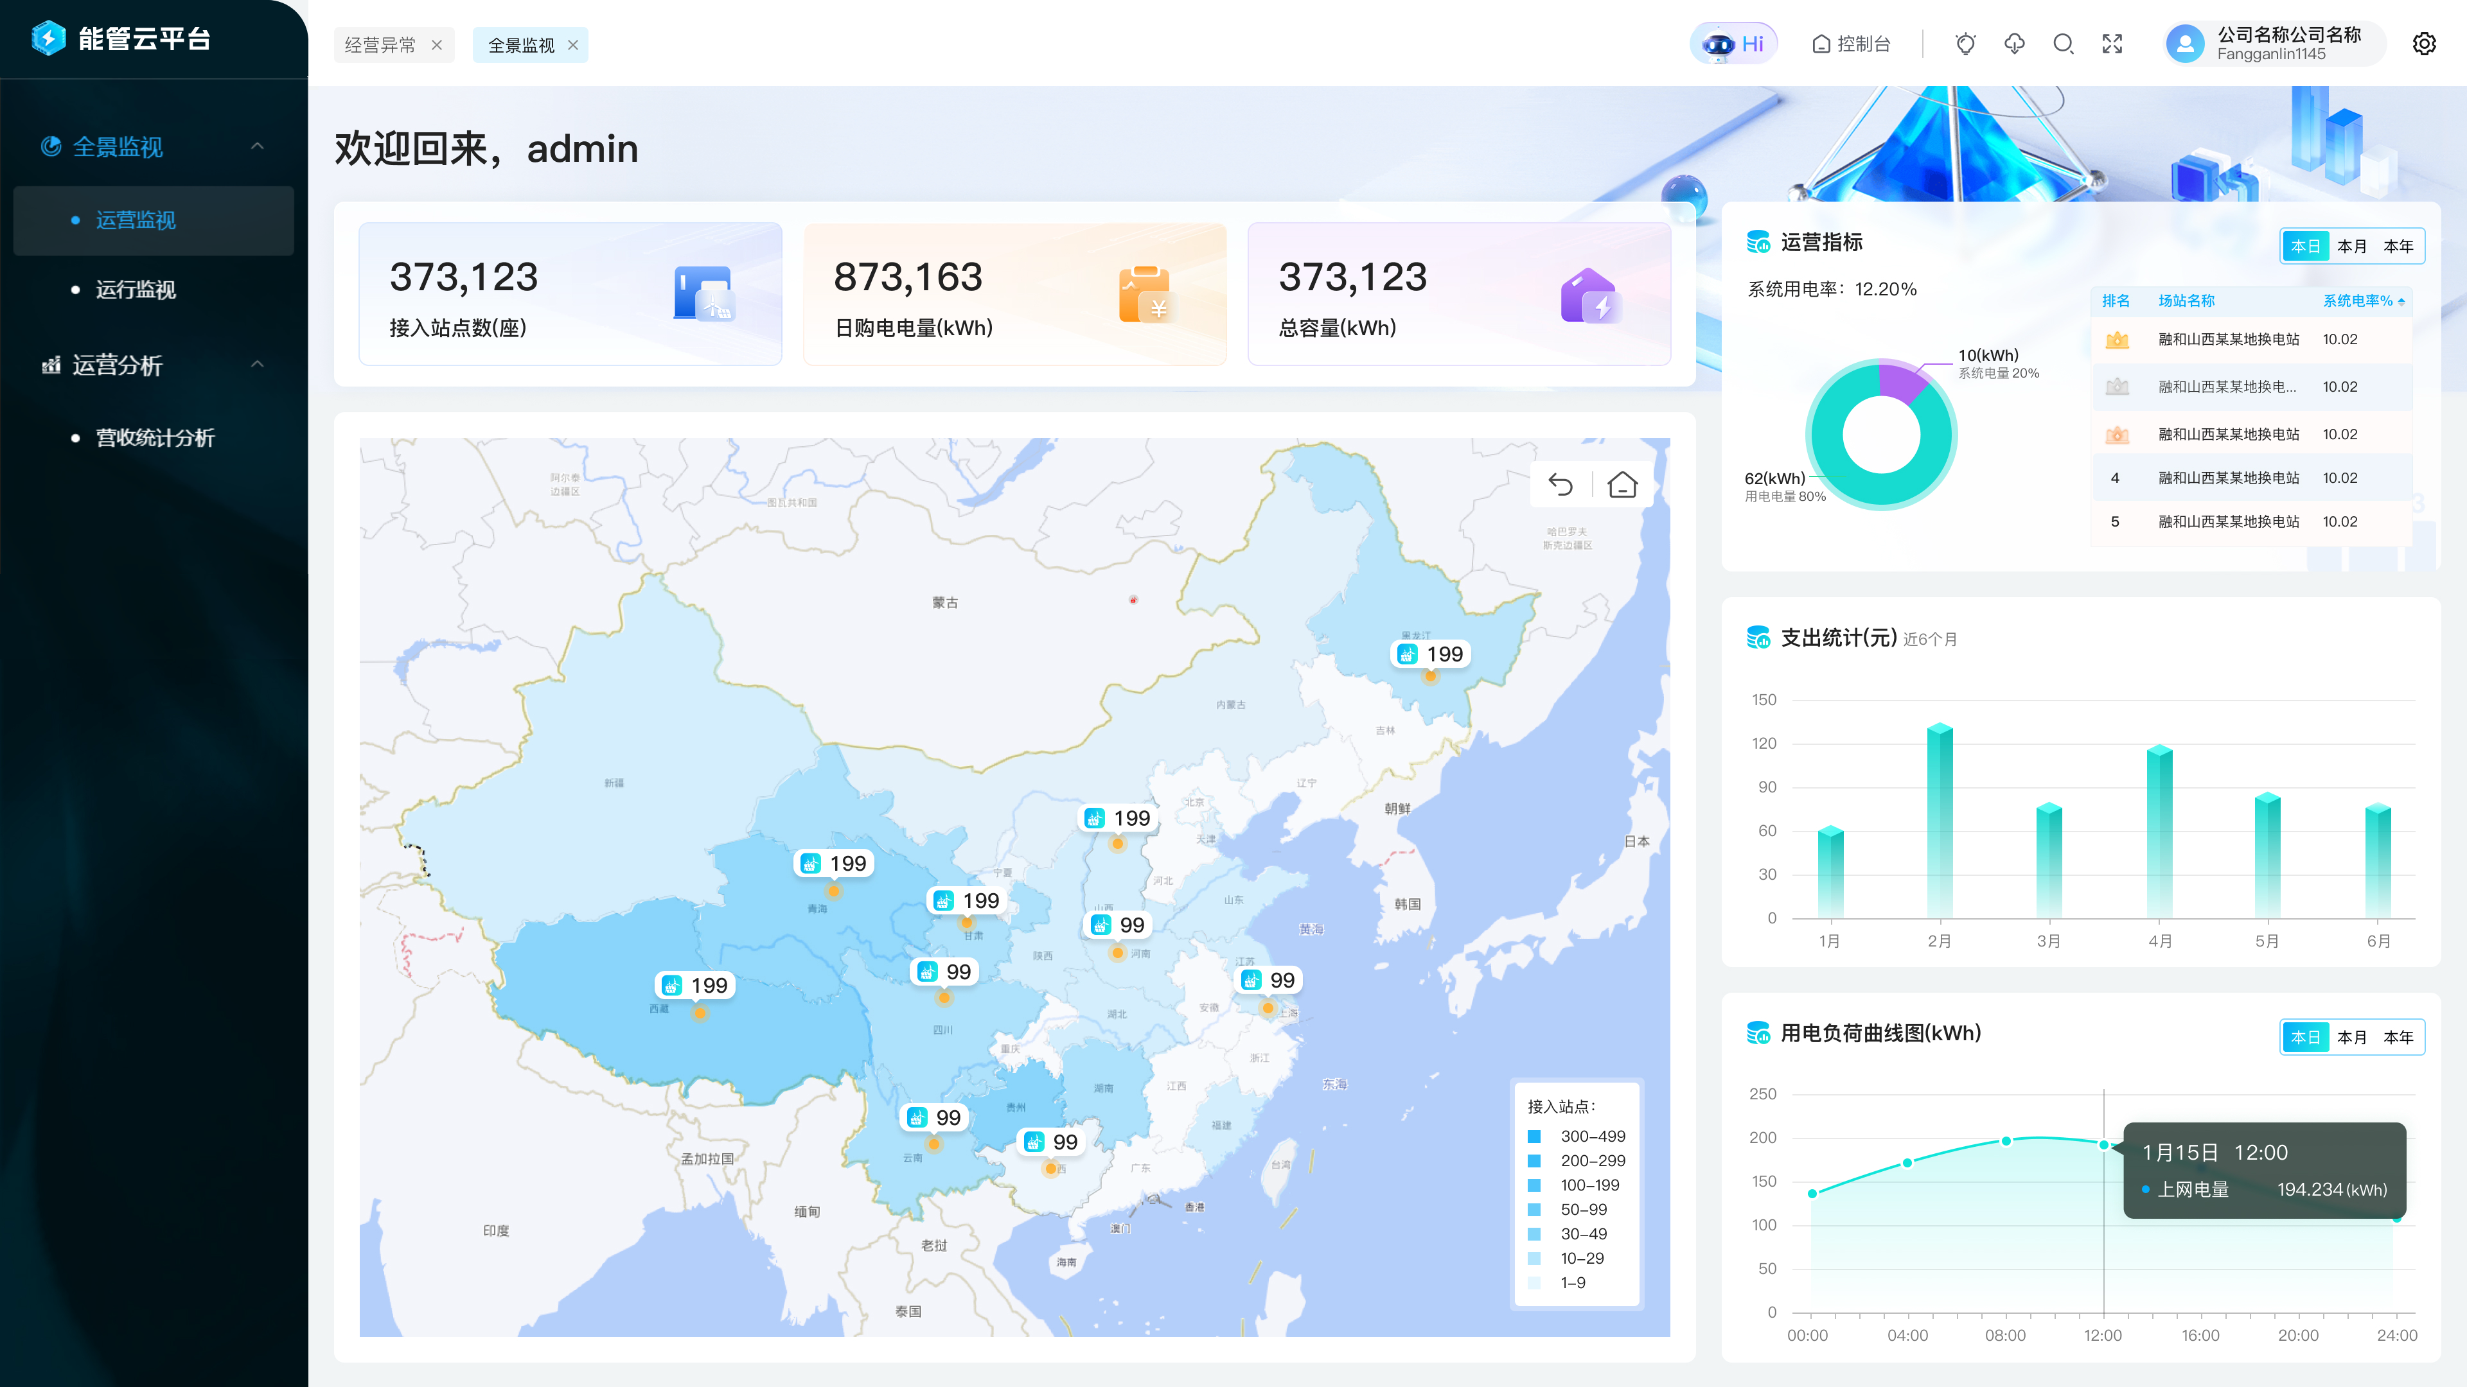Open 运行监视 in the sidebar
This screenshot has width=2467, height=1387.
135,290
